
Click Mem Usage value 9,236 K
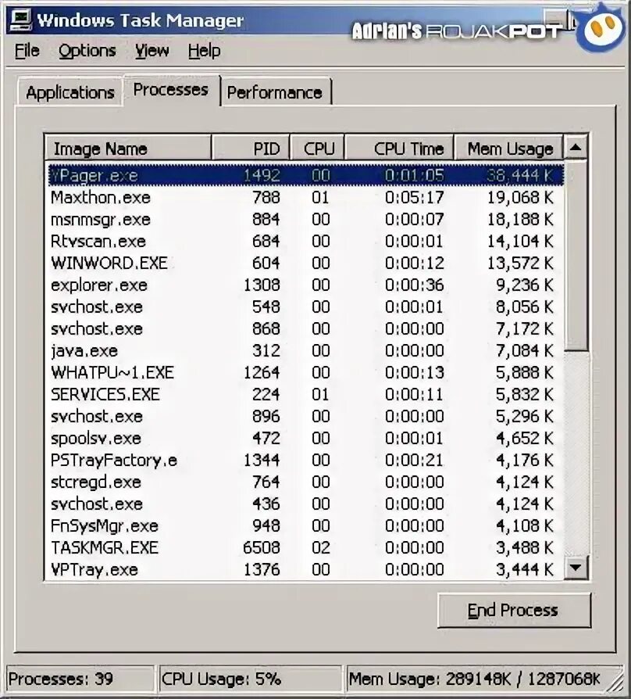click(x=525, y=285)
